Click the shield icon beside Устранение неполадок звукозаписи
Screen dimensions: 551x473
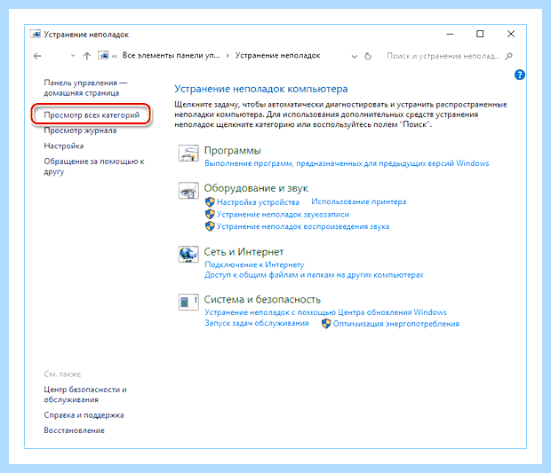210,214
